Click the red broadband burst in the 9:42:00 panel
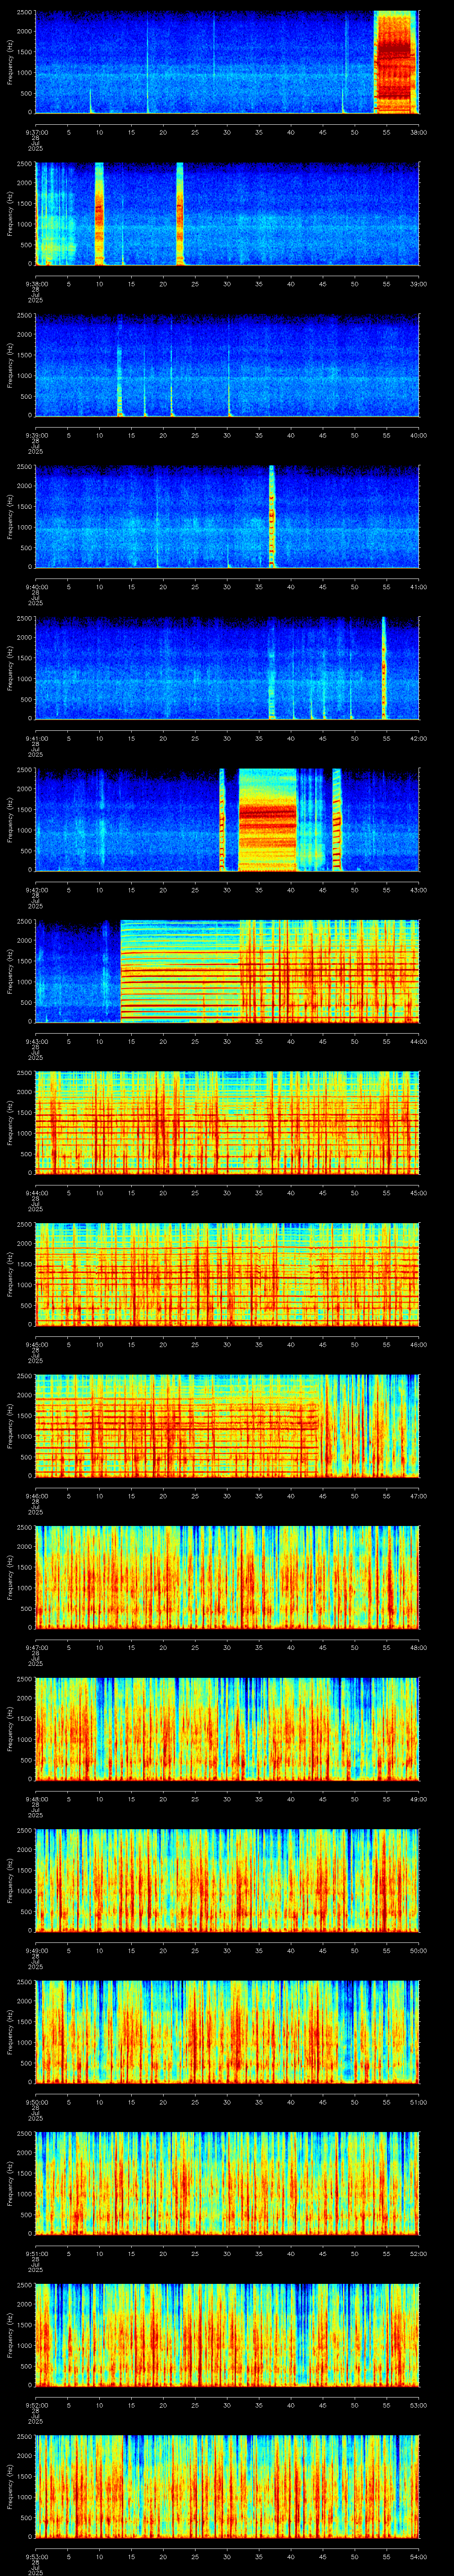Viewport: 454px width, 2576px height. pos(267,820)
